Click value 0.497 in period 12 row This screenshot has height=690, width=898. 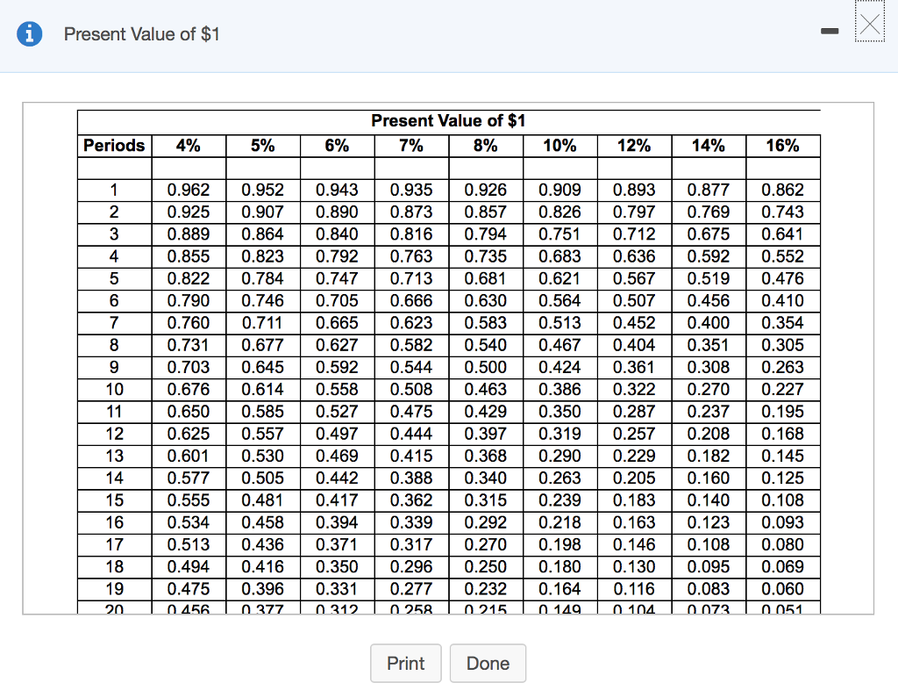pyautogui.click(x=337, y=434)
